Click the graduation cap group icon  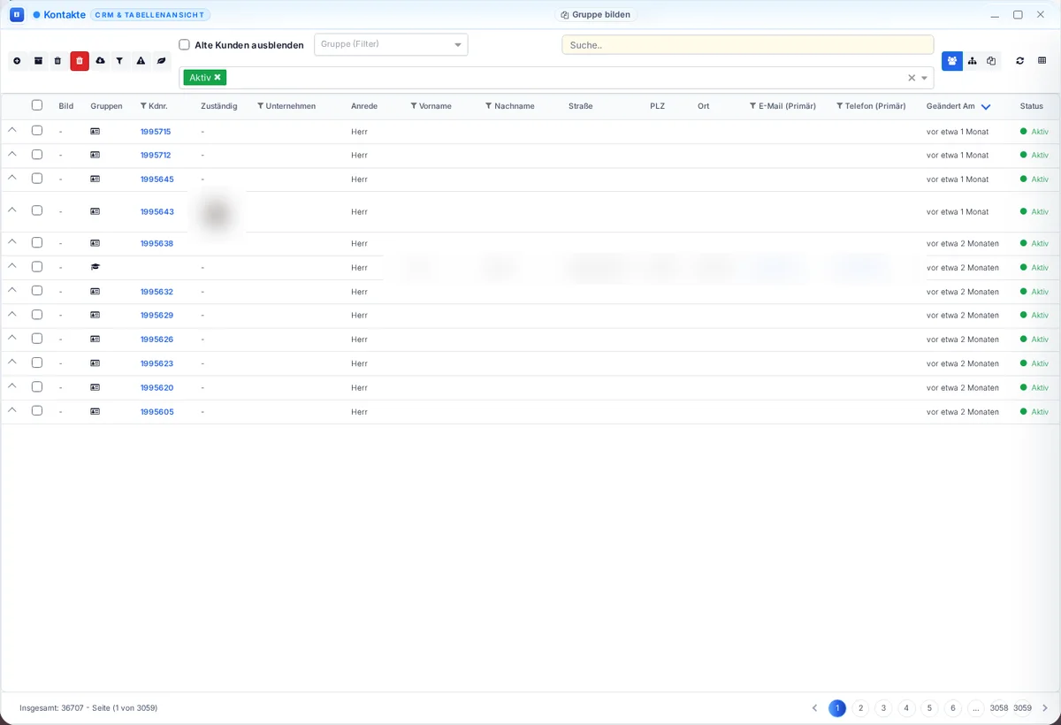pyautogui.click(x=95, y=267)
